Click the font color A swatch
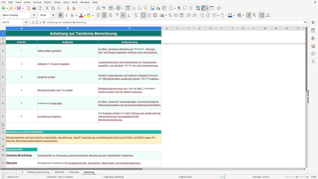 [x=81, y=15]
